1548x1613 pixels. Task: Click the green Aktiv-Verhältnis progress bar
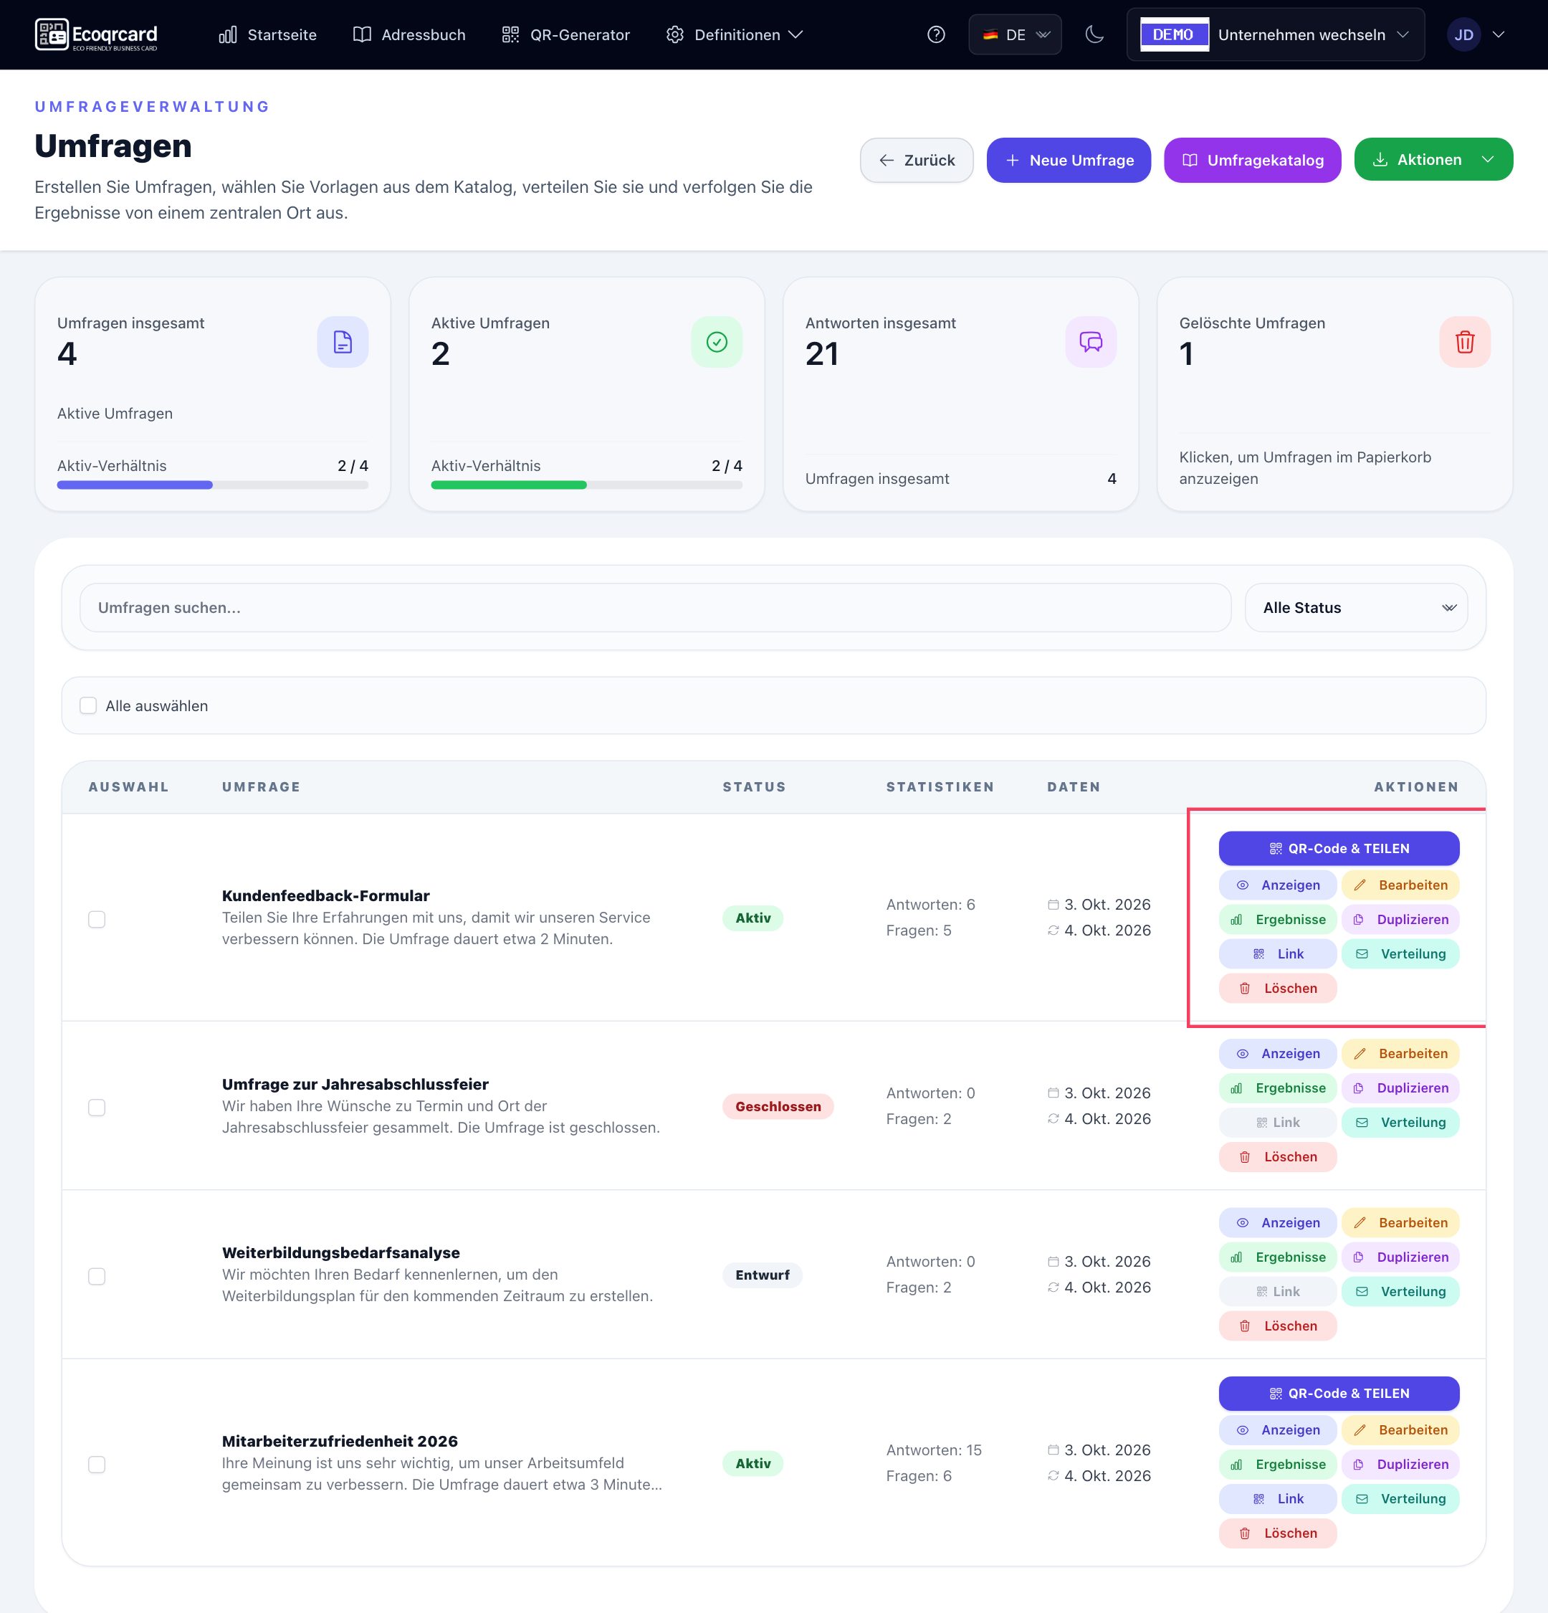point(586,485)
